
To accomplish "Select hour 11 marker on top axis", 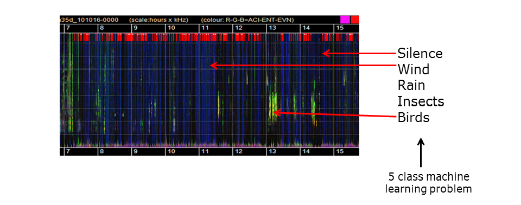I will tap(205, 28).
